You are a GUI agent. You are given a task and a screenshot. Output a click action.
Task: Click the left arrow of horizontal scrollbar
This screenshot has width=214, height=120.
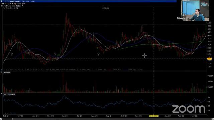1,119
